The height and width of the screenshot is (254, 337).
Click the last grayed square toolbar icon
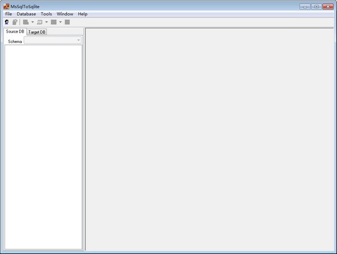point(67,22)
